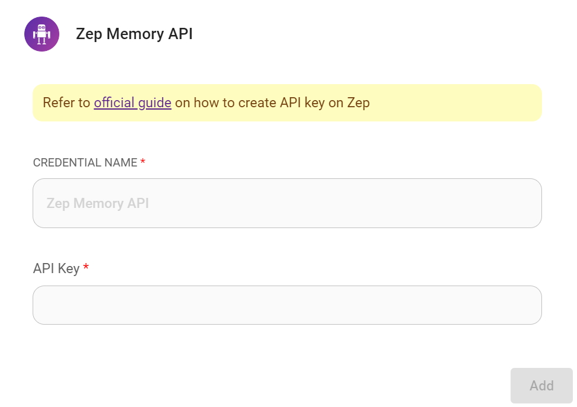Screen dimensions: 577x407
Task: Click the word 'API' in the header title
Action: tap(180, 34)
